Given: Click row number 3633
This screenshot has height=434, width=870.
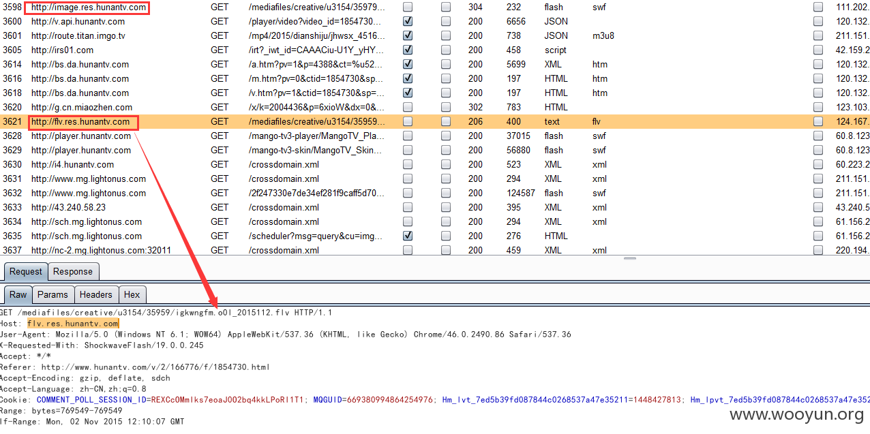Looking at the screenshot, I should [12, 208].
